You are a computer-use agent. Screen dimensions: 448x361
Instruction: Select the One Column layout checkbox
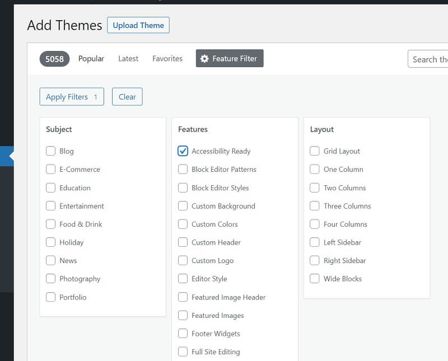tap(315, 169)
